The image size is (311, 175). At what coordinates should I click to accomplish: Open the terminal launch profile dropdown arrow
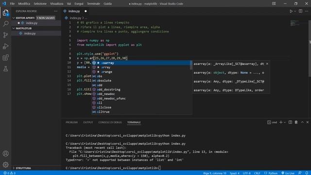[x=285, y=122]
